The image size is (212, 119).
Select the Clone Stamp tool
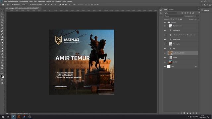click(2, 37)
